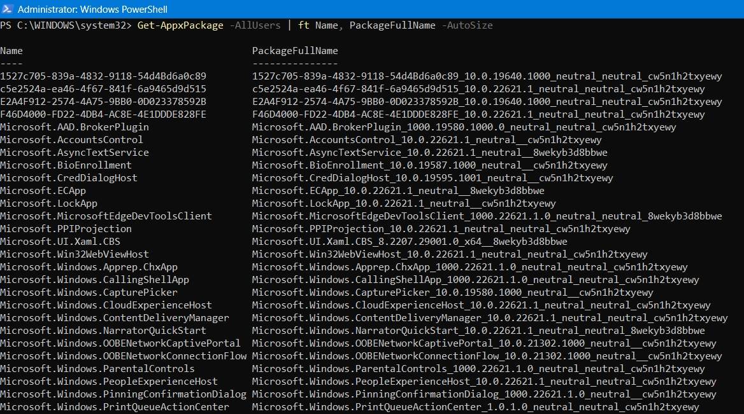Click the pipe symbol in the command
744x414 pixels.
[292, 25]
